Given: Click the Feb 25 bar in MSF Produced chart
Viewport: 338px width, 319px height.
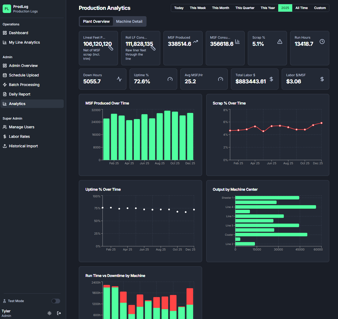Looking at the screenshot, I should click(x=114, y=137).
